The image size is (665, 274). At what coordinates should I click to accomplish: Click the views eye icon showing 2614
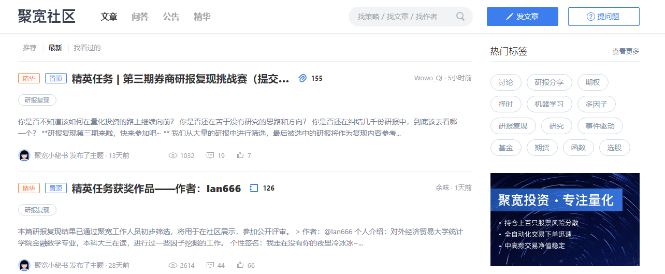point(173,265)
